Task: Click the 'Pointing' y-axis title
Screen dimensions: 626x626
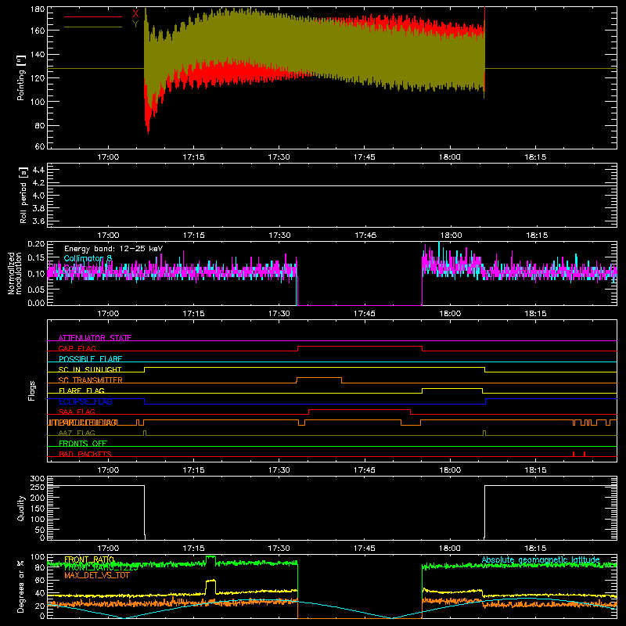Action: tap(21, 77)
